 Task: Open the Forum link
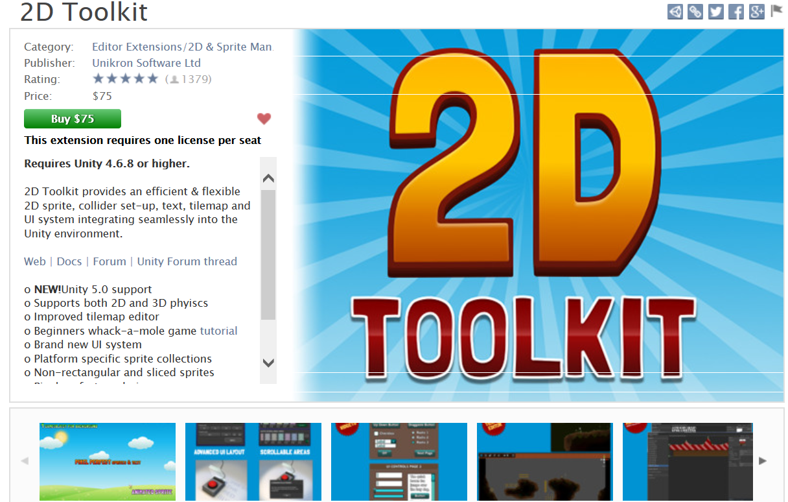110,261
